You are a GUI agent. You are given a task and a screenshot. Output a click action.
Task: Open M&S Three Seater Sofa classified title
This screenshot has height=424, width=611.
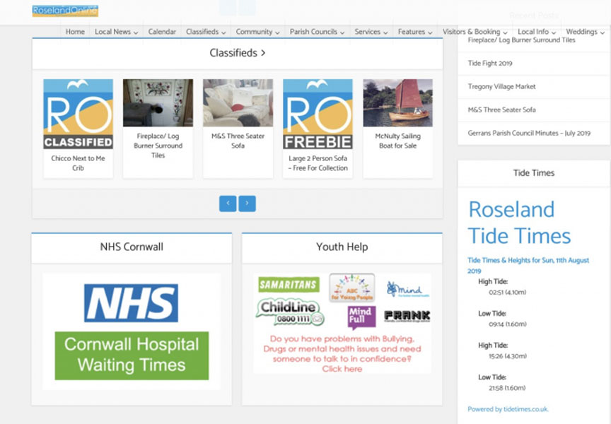[238, 141]
